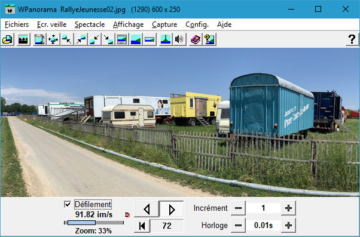Click the WPanorama title bar app icon
The width and height of the screenshot is (360, 237).
pos(10,10)
